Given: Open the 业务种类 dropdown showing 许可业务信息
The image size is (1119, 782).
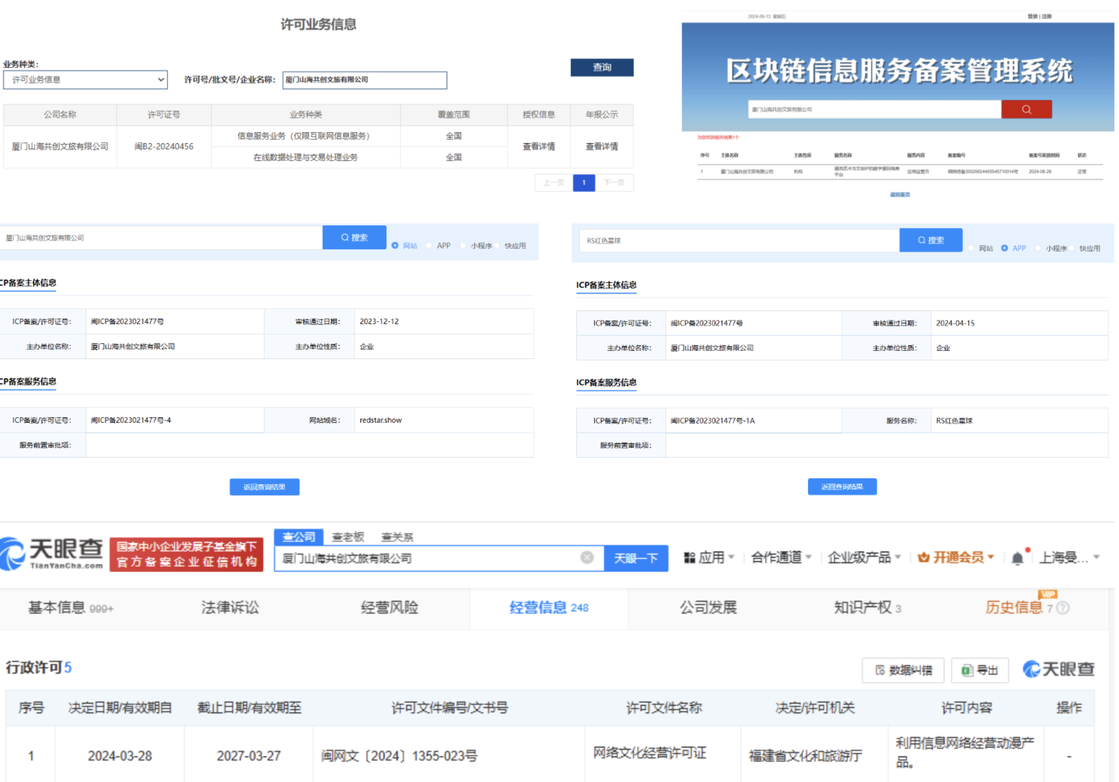Looking at the screenshot, I should [x=85, y=80].
